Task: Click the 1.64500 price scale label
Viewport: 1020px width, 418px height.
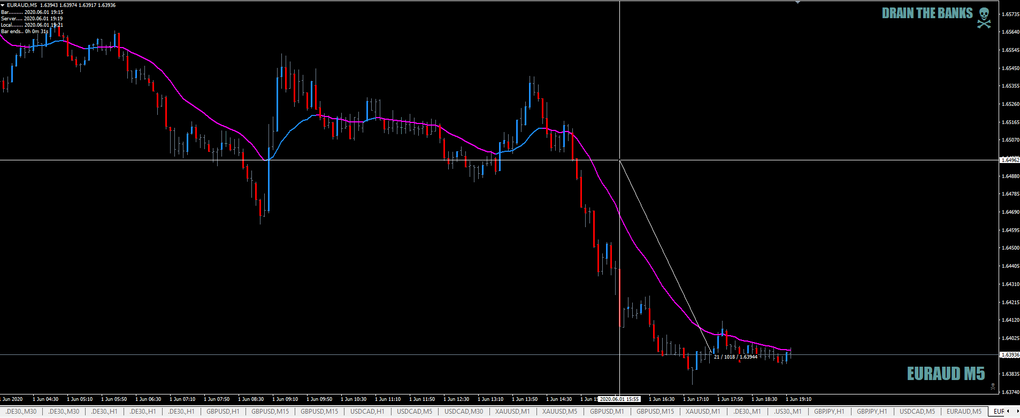Action: 1010,248
